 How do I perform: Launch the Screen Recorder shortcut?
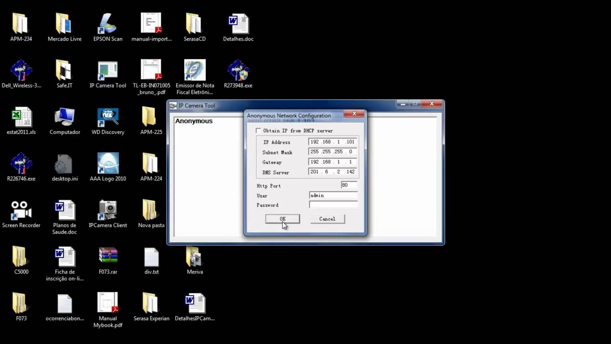21,210
